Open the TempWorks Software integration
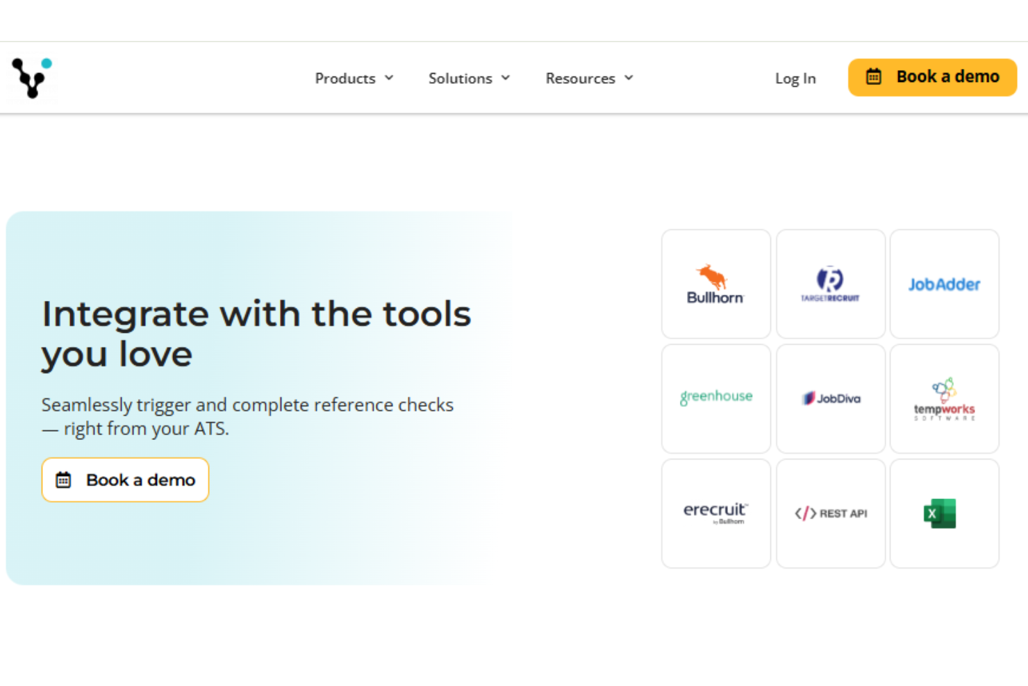Screen dimensions: 1028x686 [x=944, y=398]
